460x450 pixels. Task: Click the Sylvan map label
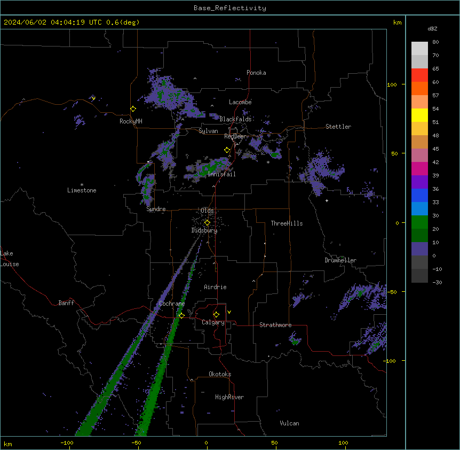pyautogui.click(x=208, y=131)
